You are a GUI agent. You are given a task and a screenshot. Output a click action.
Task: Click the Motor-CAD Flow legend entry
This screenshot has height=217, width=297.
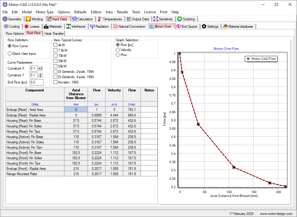tap(261, 59)
